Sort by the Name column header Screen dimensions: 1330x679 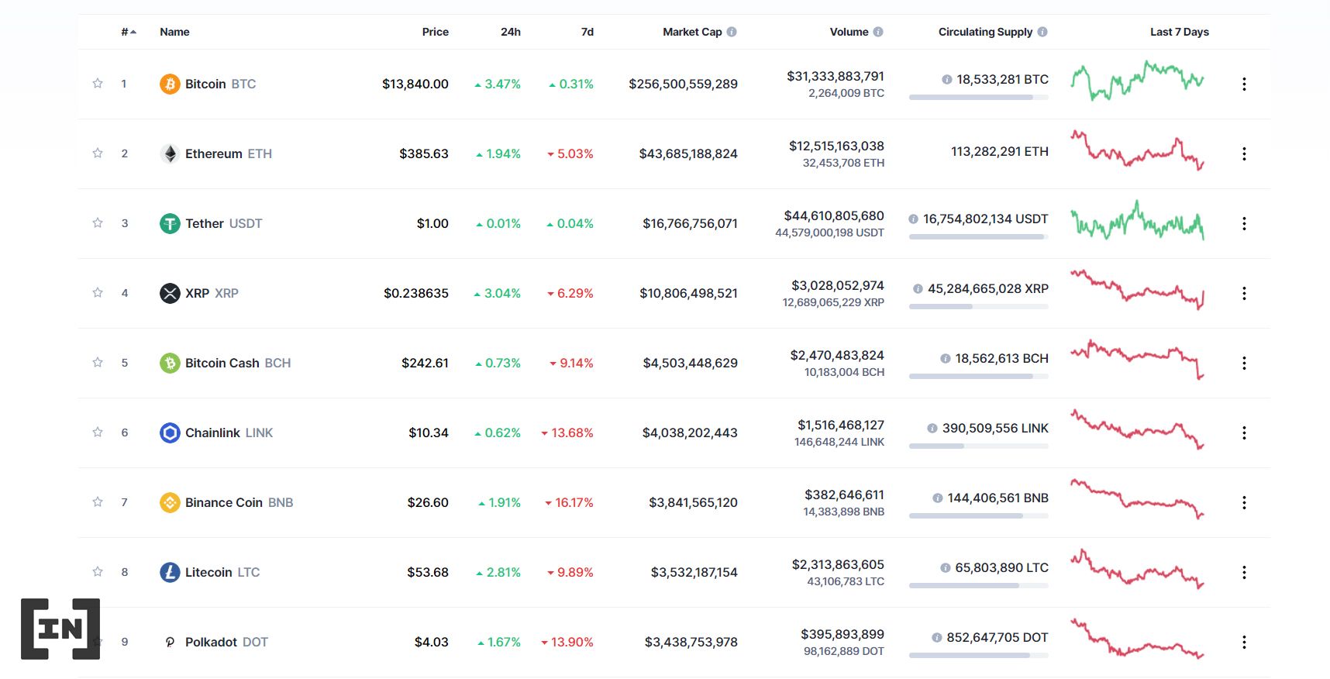click(174, 32)
